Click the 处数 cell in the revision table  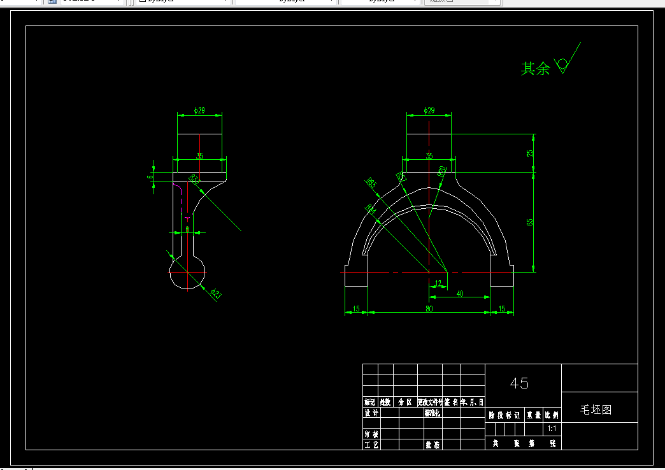385,402
